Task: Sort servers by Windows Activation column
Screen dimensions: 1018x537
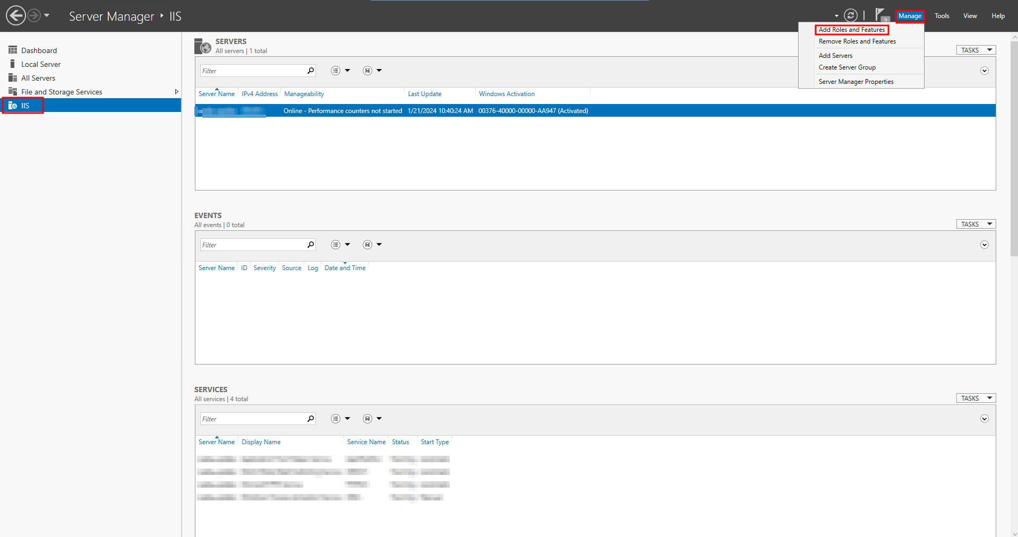Action: point(507,94)
